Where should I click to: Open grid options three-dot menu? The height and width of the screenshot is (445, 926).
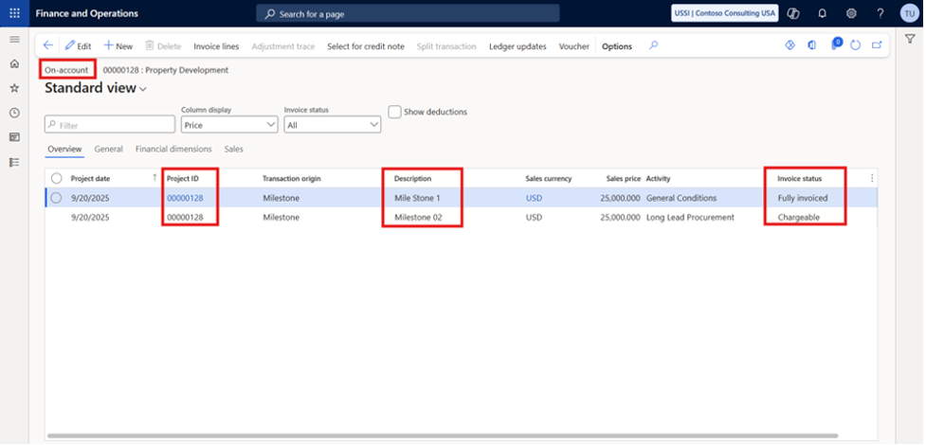pos(872,178)
